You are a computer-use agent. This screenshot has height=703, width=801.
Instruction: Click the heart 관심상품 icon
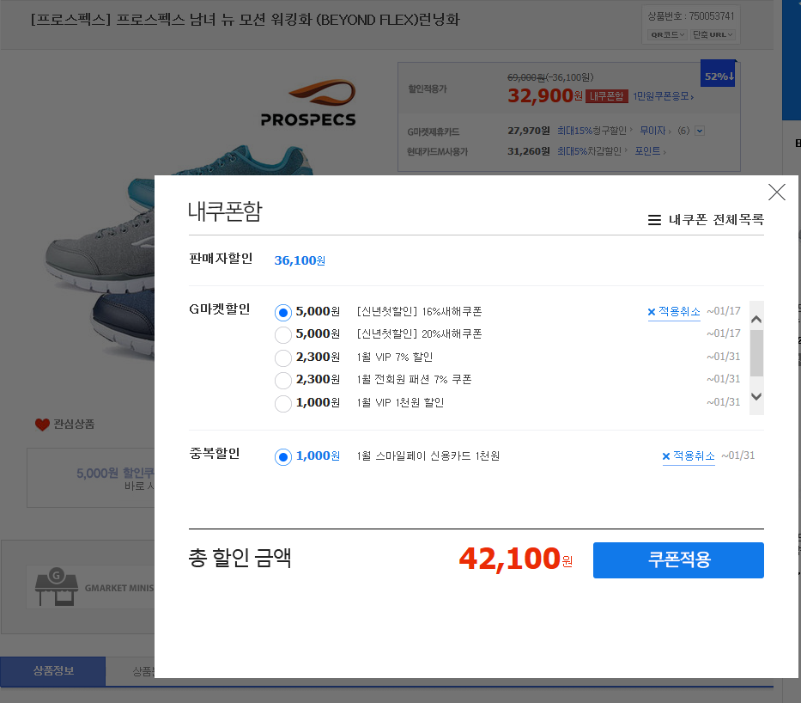[42, 425]
